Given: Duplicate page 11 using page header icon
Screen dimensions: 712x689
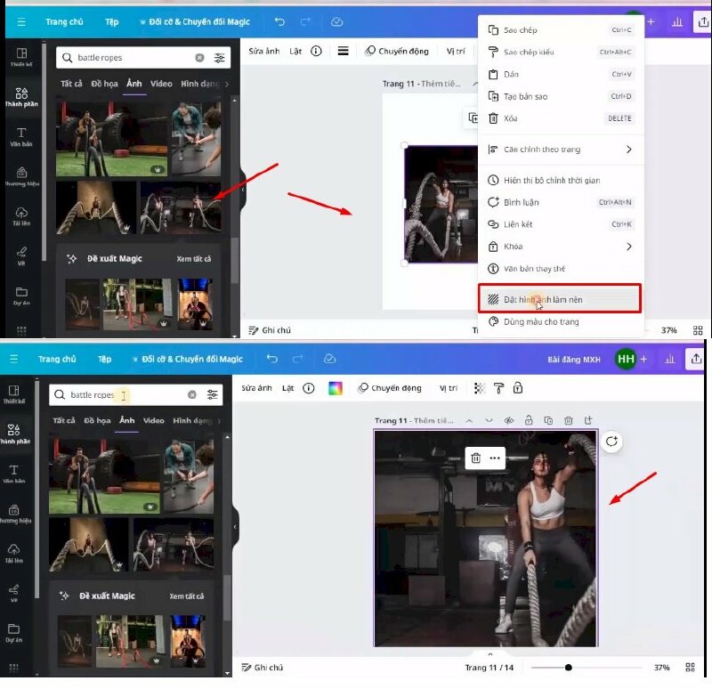Looking at the screenshot, I should pos(548,420).
